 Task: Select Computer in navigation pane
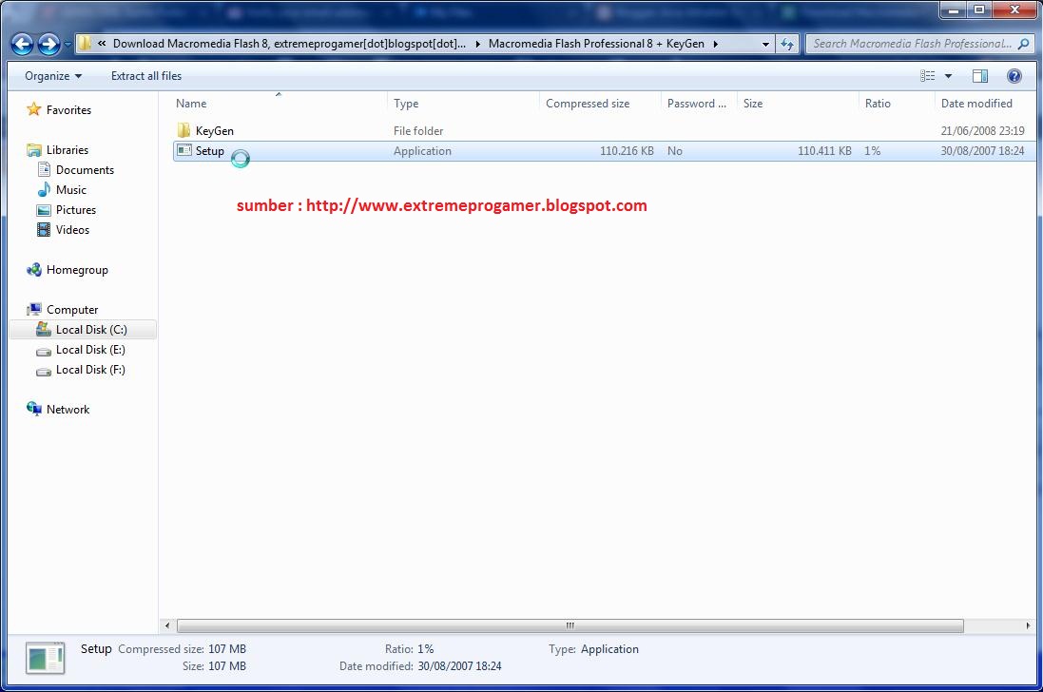pos(72,310)
